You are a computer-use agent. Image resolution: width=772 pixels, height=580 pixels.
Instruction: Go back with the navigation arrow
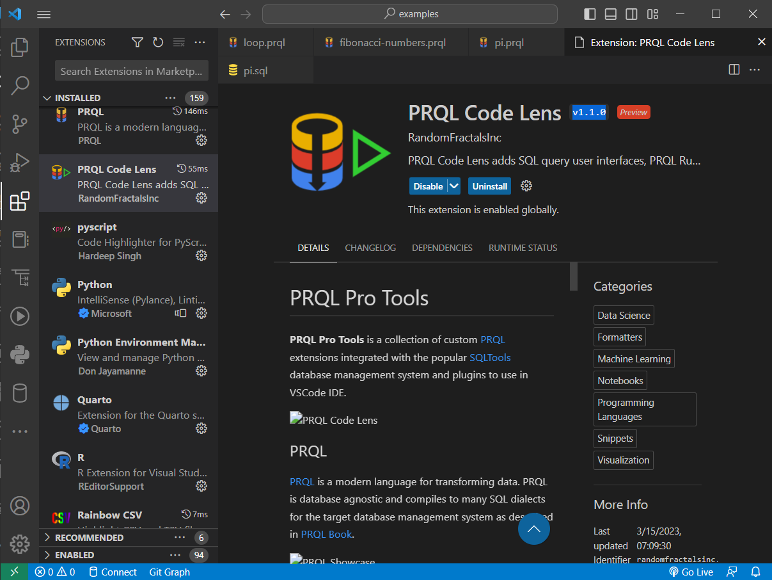click(225, 14)
